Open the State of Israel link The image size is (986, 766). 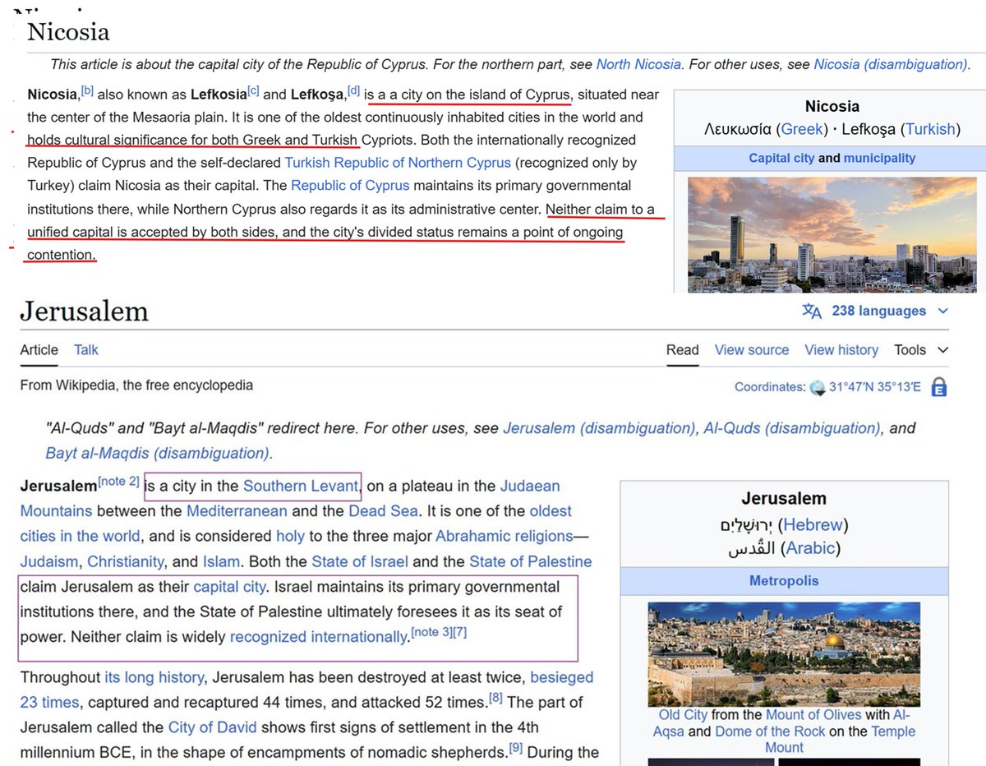point(360,562)
